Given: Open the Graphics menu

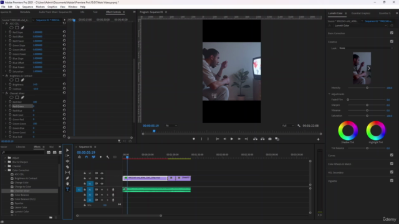Looking at the screenshot, I should pyautogui.click(x=52, y=7).
